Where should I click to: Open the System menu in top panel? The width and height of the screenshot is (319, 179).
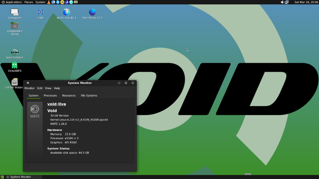coord(40,2)
